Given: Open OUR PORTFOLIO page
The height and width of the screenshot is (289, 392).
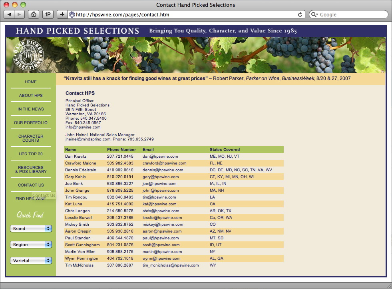Looking at the screenshot, I should click(31, 122).
